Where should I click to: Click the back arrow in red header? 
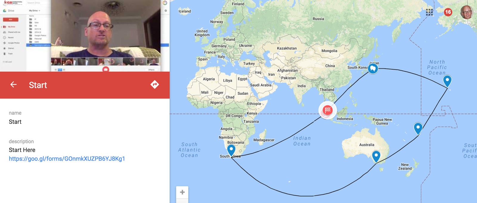tap(13, 85)
